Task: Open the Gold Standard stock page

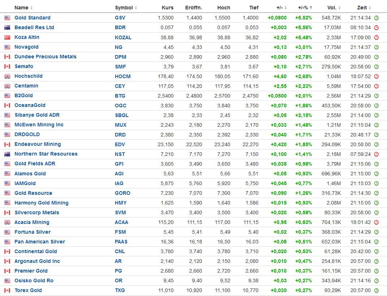Action: [32, 18]
